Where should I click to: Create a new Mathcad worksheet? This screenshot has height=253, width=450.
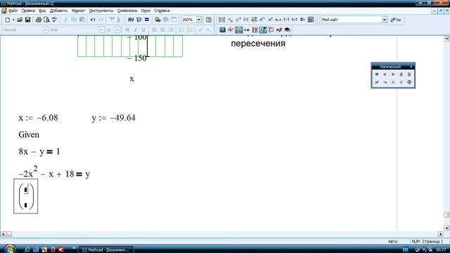coord(8,20)
